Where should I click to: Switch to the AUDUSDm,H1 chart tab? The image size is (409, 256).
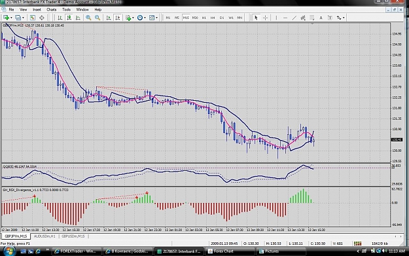[x=44, y=236]
